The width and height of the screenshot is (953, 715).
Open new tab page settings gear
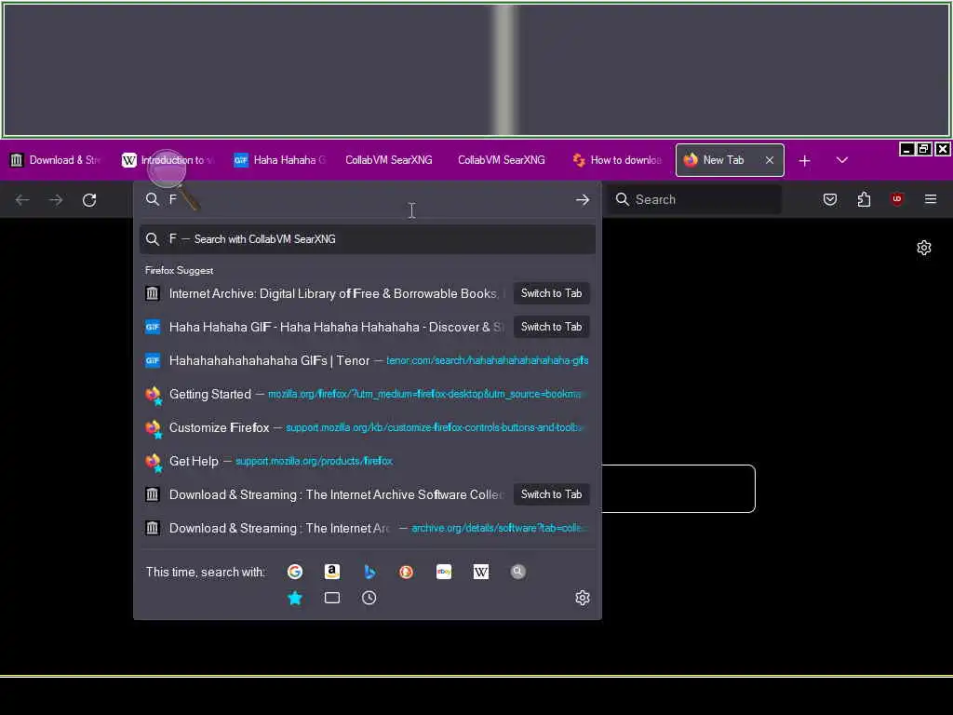924,248
